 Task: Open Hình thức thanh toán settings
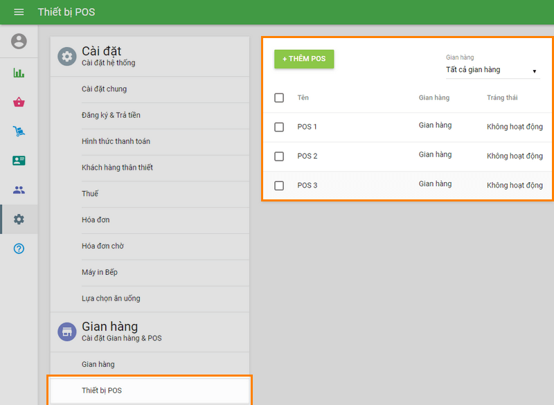(x=116, y=141)
